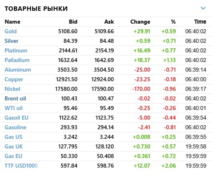212x174 pixels.
Task: Click the Name column header
Action: (12, 22)
